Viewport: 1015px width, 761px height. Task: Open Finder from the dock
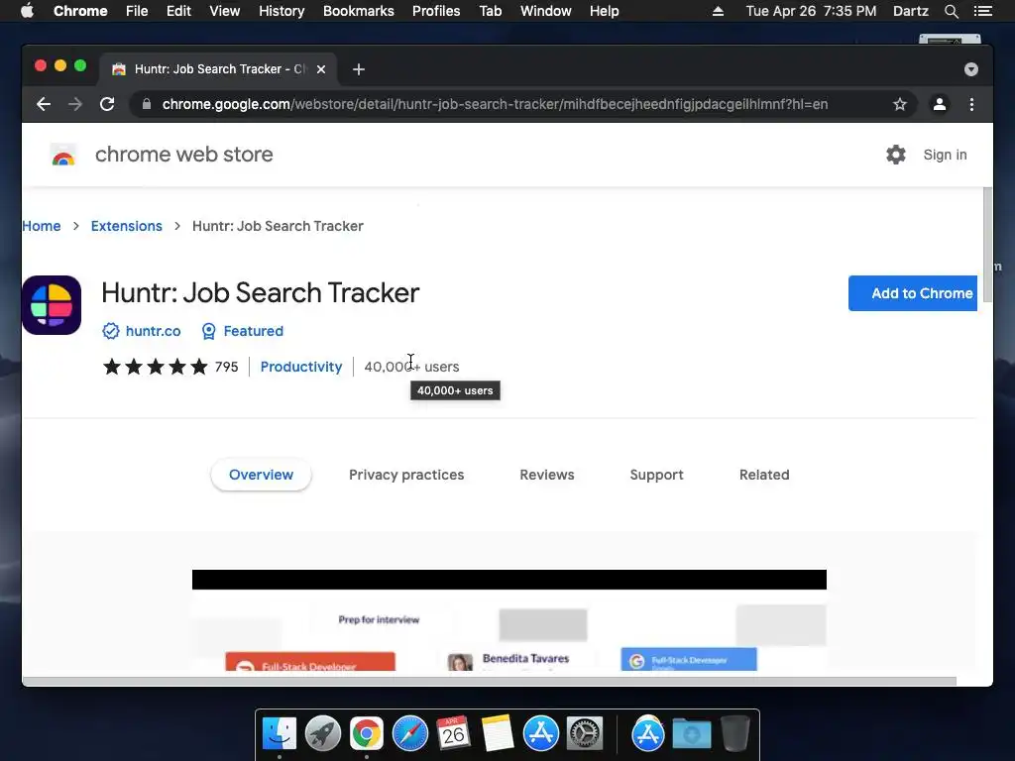point(280,734)
